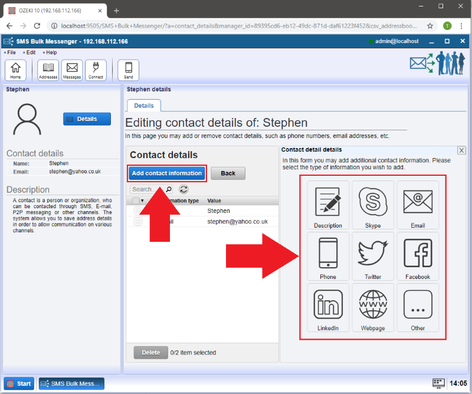The width and height of the screenshot is (472, 394).
Task: Select the Other contact type icon
Action: pyautogui.click(x=418, y=307)
